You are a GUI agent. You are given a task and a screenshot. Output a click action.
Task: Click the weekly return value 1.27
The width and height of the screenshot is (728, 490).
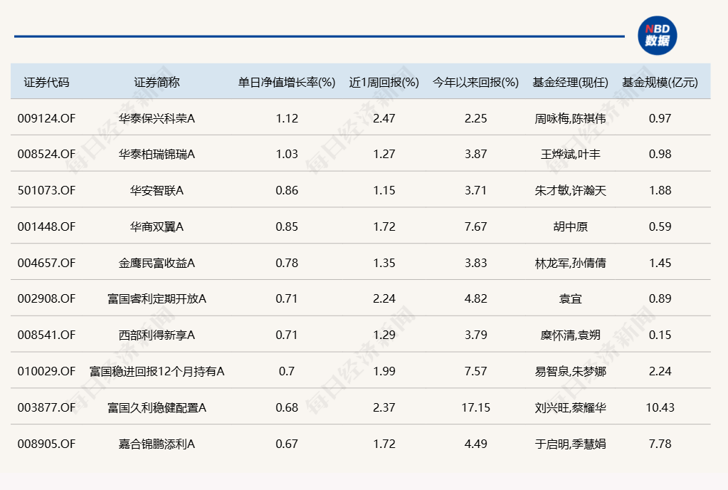coord(384,155)
